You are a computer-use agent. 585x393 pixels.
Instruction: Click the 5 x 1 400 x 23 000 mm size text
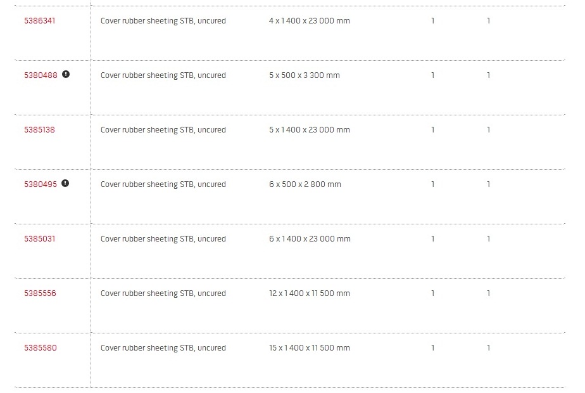tap(310, 130)
